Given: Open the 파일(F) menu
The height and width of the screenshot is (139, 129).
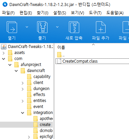Looking at the screenshot, I should tap(8, 13).
